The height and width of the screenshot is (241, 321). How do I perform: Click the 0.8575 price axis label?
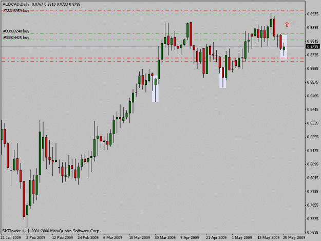click(313, 82)
